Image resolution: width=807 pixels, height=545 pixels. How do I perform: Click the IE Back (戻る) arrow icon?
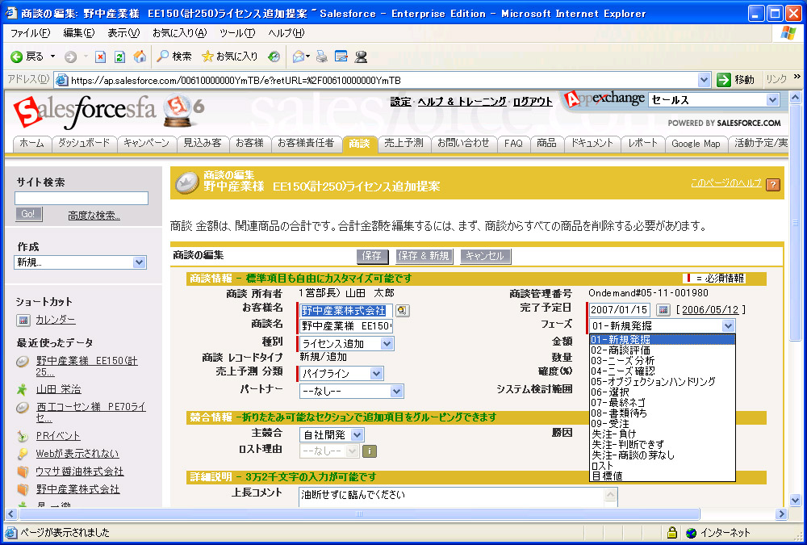(16, 57)
